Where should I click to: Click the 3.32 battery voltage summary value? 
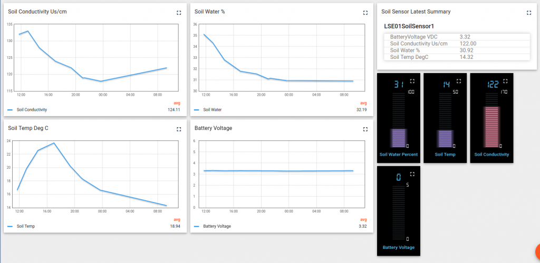pyautogui.click(x=465, y=37)
